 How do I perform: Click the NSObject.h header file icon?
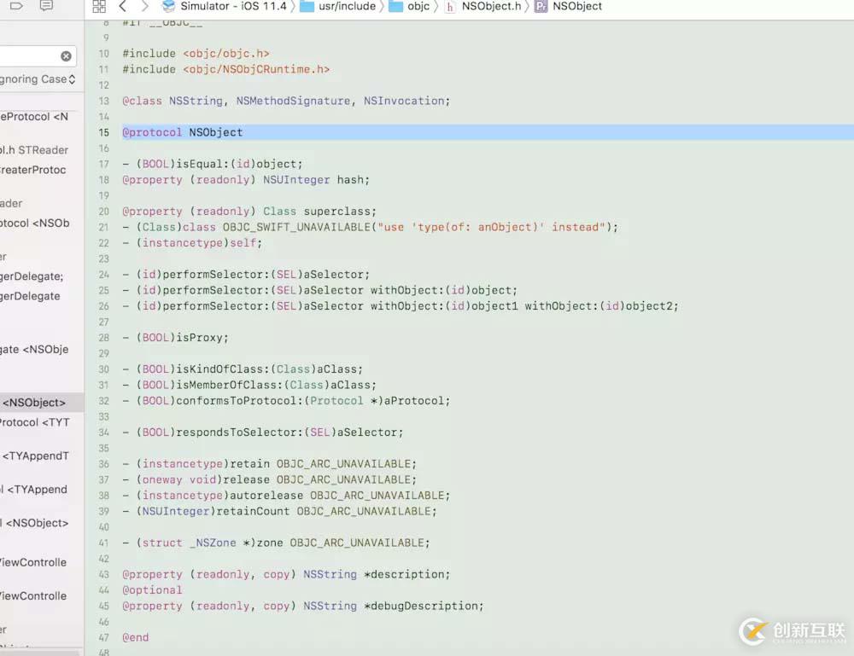point(450,7)
